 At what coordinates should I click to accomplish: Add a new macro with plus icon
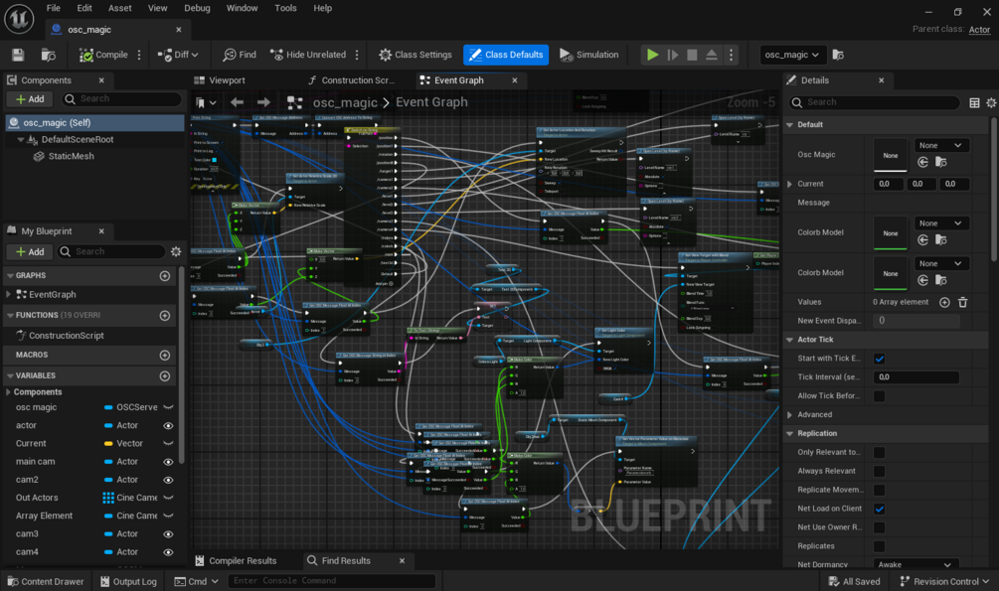pos(164,355)
